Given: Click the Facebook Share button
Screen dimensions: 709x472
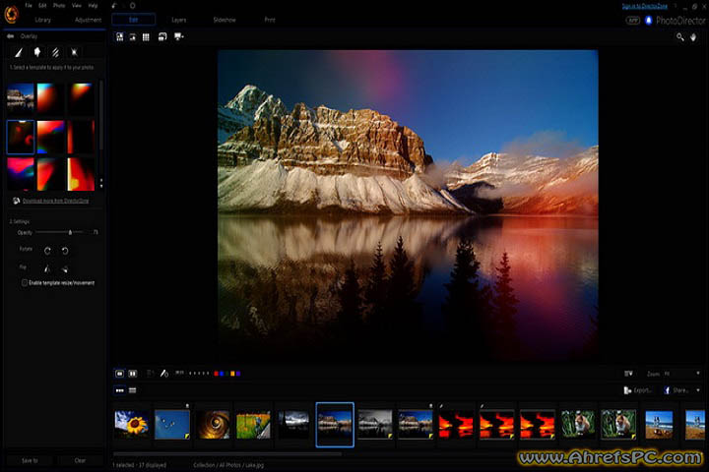Looking at the screenshot, I should click(677, 390).
